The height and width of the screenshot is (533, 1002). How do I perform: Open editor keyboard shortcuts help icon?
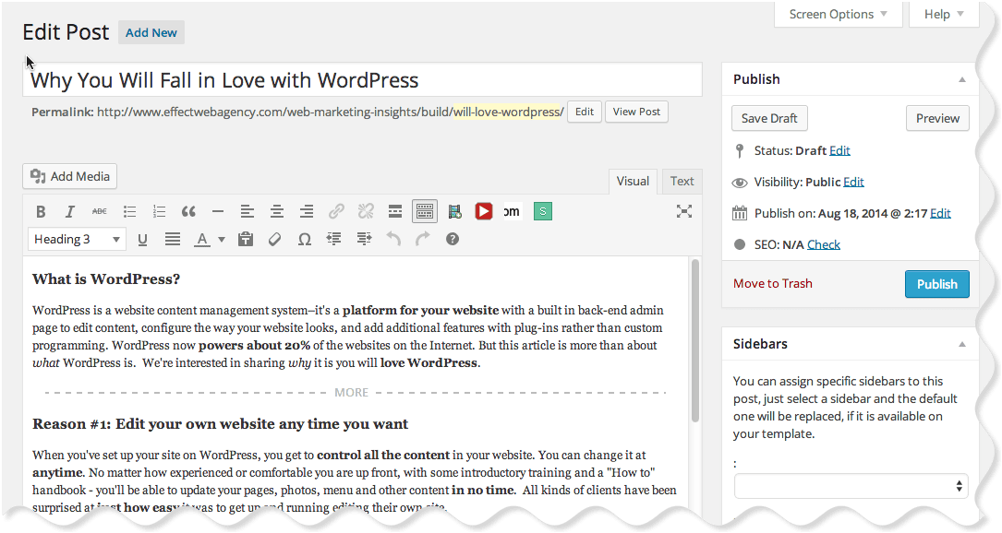(x=453, y=240)
